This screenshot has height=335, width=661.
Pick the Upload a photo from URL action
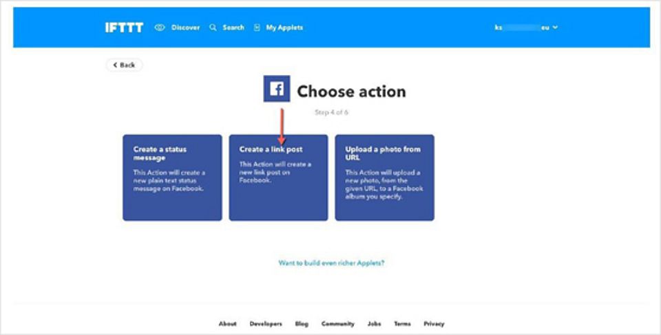pos(384,177)
